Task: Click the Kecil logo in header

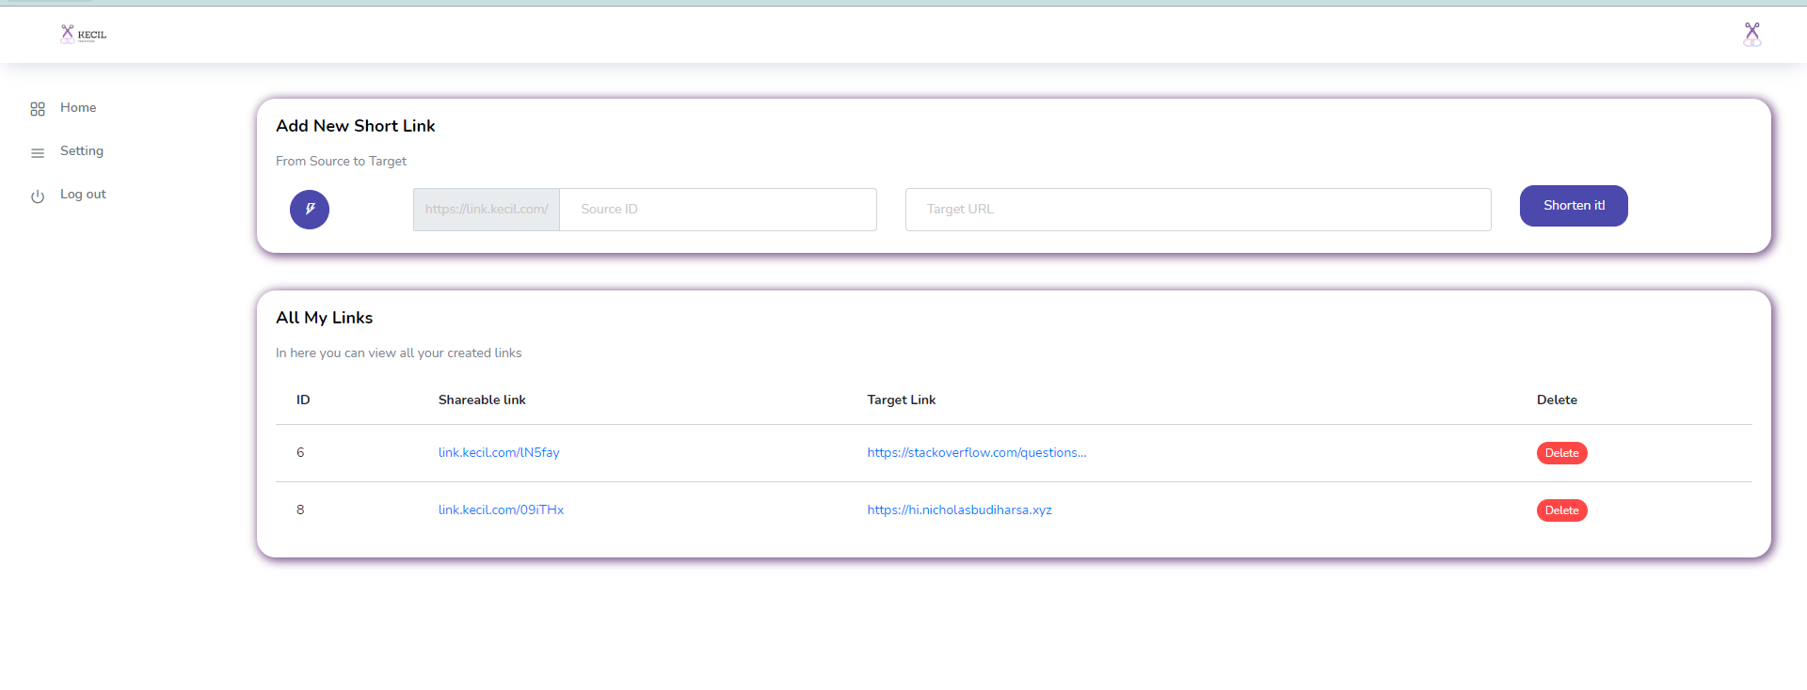Action: point(83,35)
